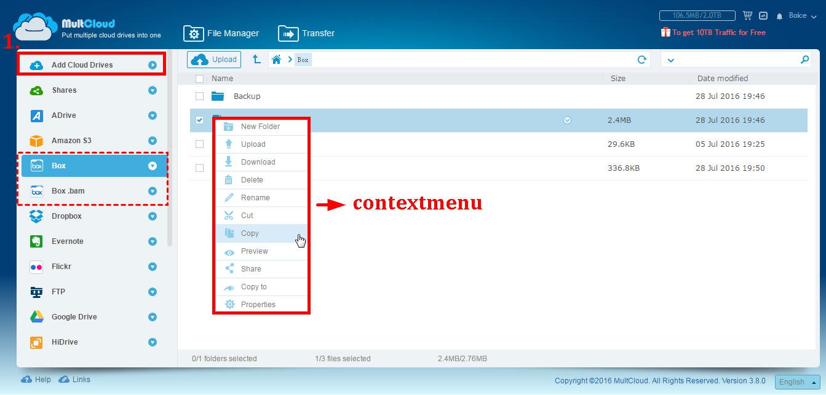Choose New Folder from context menu
Screen dimensions: 826x395
click(261, 127)
